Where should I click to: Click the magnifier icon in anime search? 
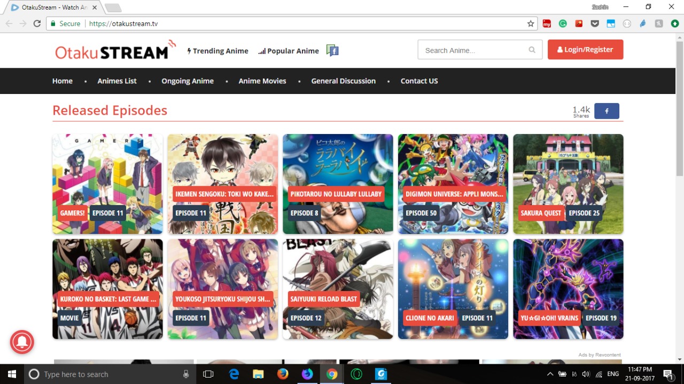click(532, 50)
